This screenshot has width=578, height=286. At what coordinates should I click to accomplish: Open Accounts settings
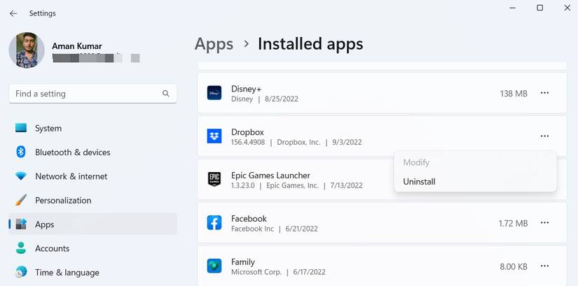click(93, 248)
